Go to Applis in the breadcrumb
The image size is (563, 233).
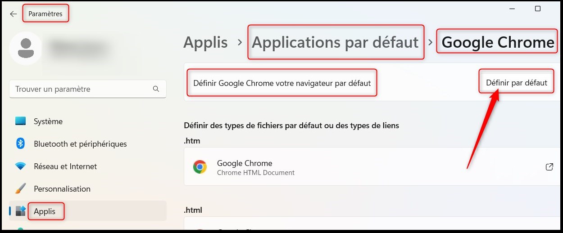point(205,42)
